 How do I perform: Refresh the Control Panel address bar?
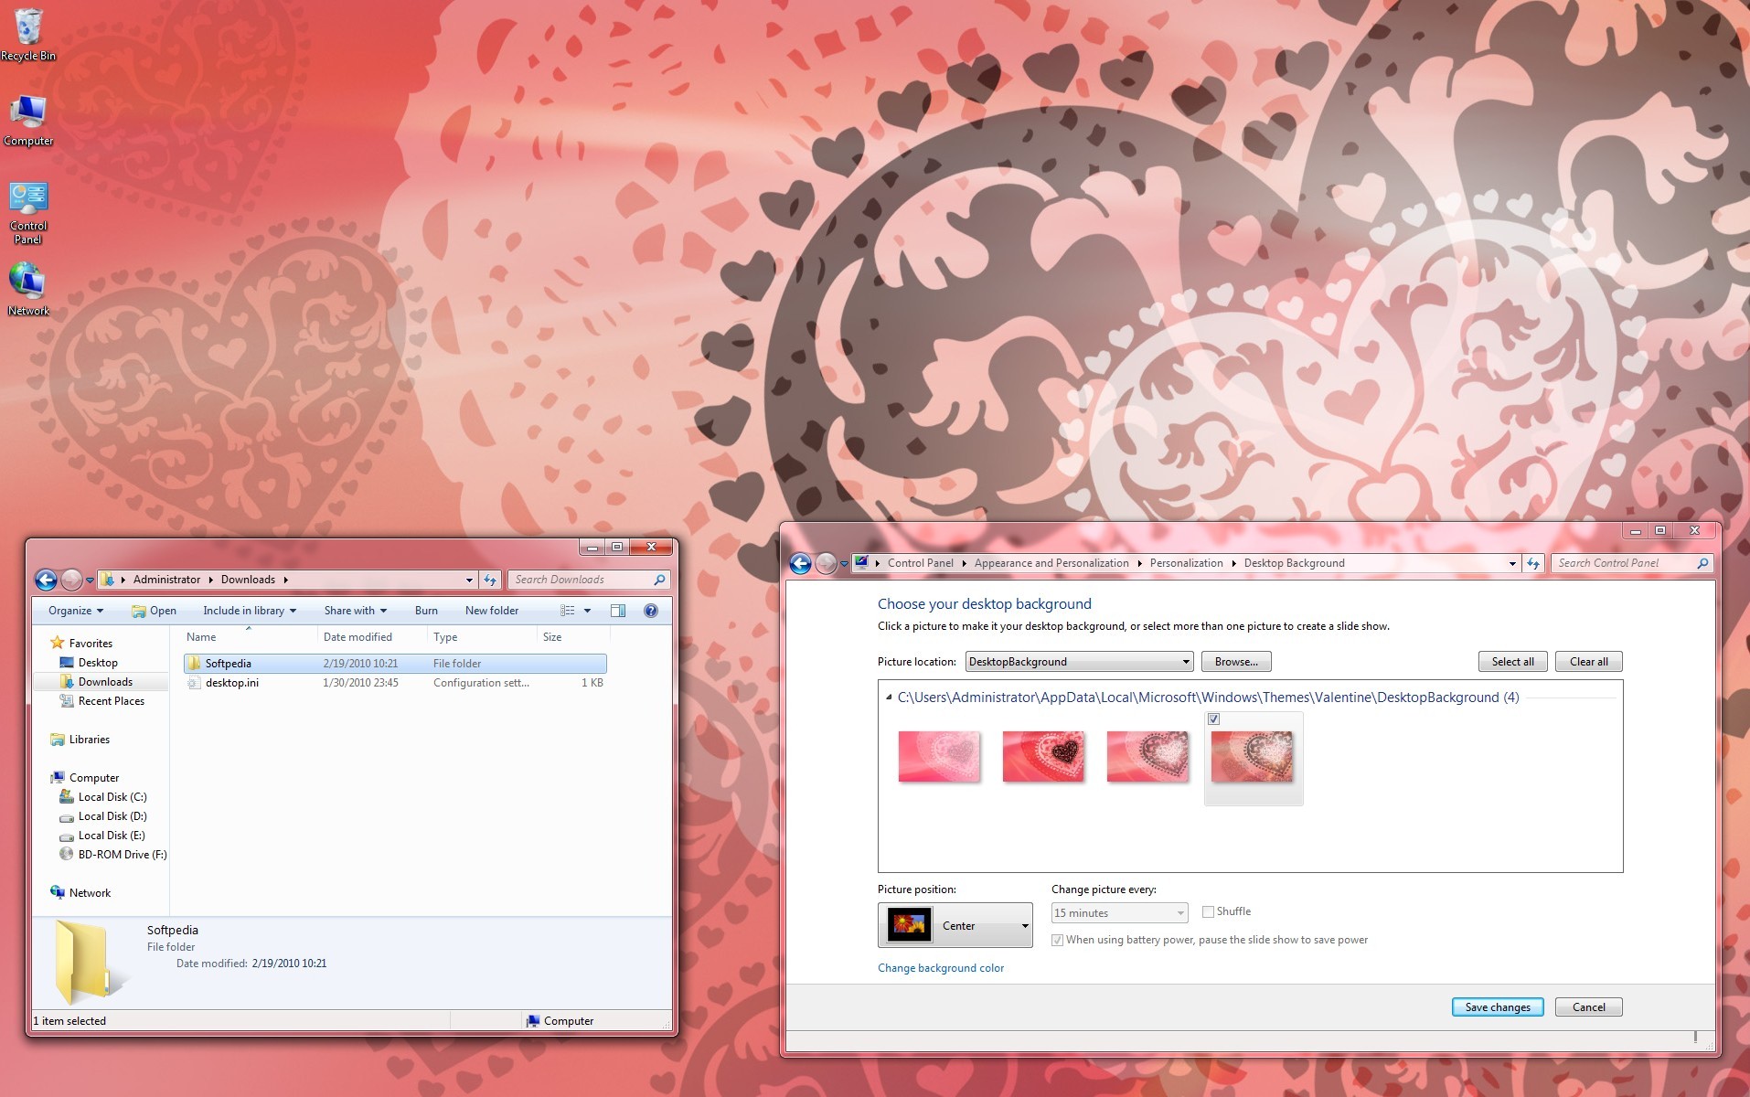[x=1533, y=563]
